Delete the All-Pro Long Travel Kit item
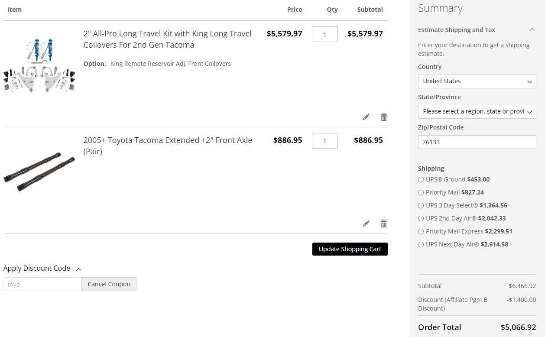 383,117
